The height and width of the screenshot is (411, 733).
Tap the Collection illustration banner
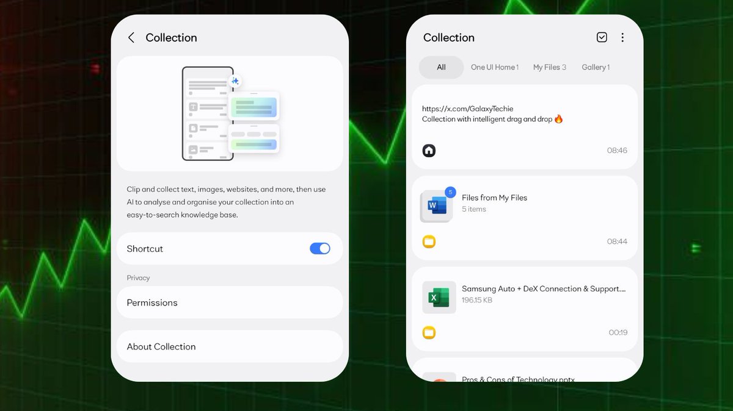(230, 113)
